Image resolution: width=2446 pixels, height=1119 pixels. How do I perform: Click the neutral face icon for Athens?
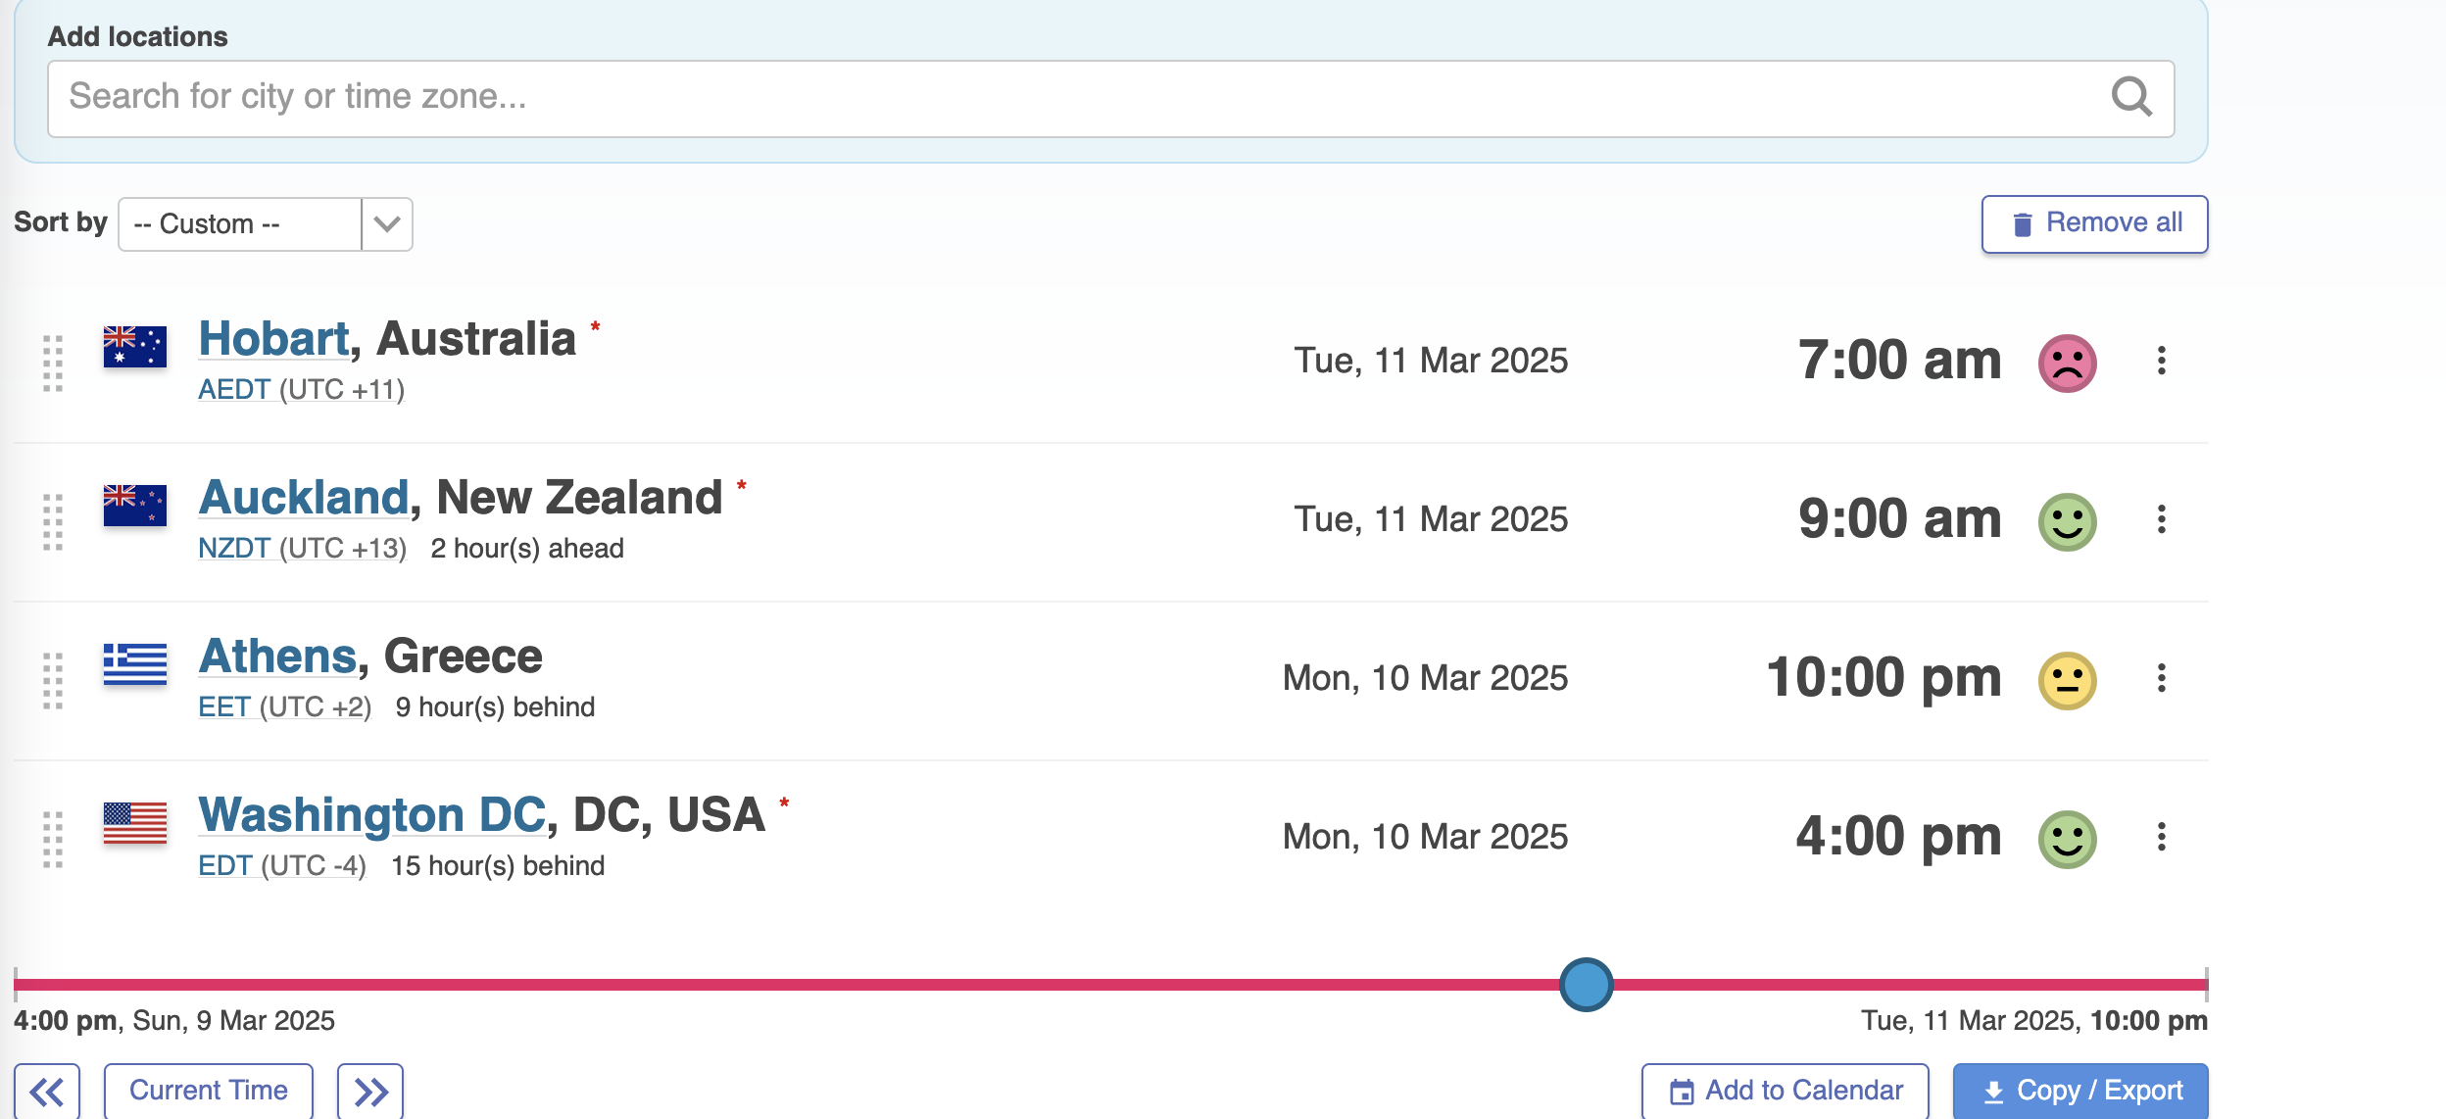pyautogui.click(x=2067, y=680)
